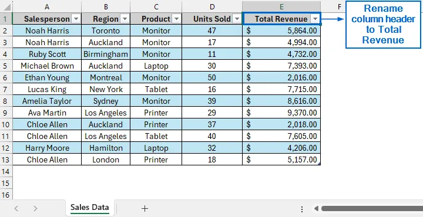This screenshot has height=217, width=423.
Task: Add a new sheet with plus icon
Action: coord(145,208)
